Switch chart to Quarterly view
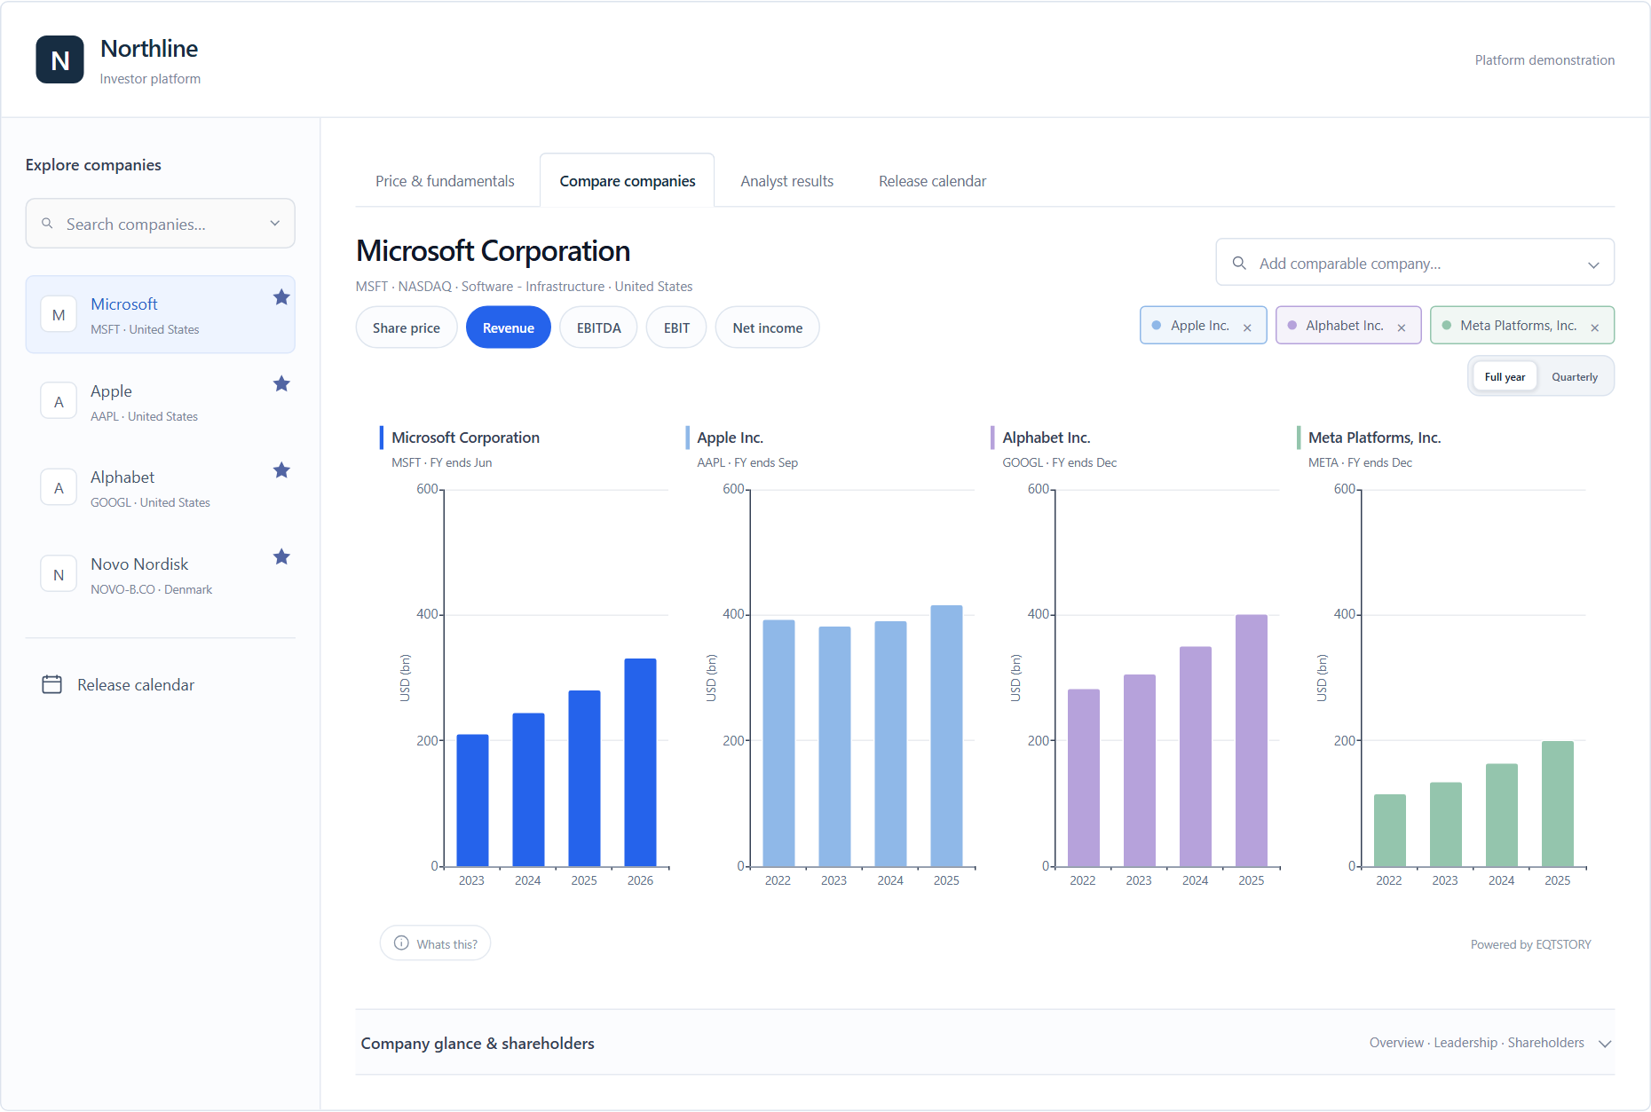This screenshot has height=1112, width=1651. click(1575, 376)
